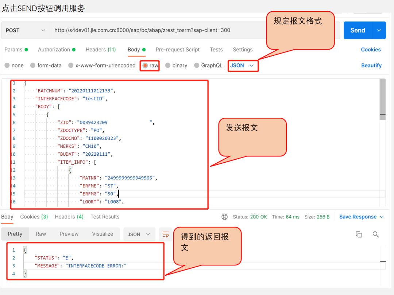Select the binary body option
394x295 pixels.
point(168,66)
